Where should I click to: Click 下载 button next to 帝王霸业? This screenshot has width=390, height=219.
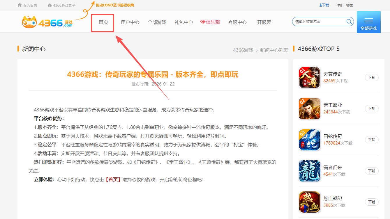tap(372, 108)
